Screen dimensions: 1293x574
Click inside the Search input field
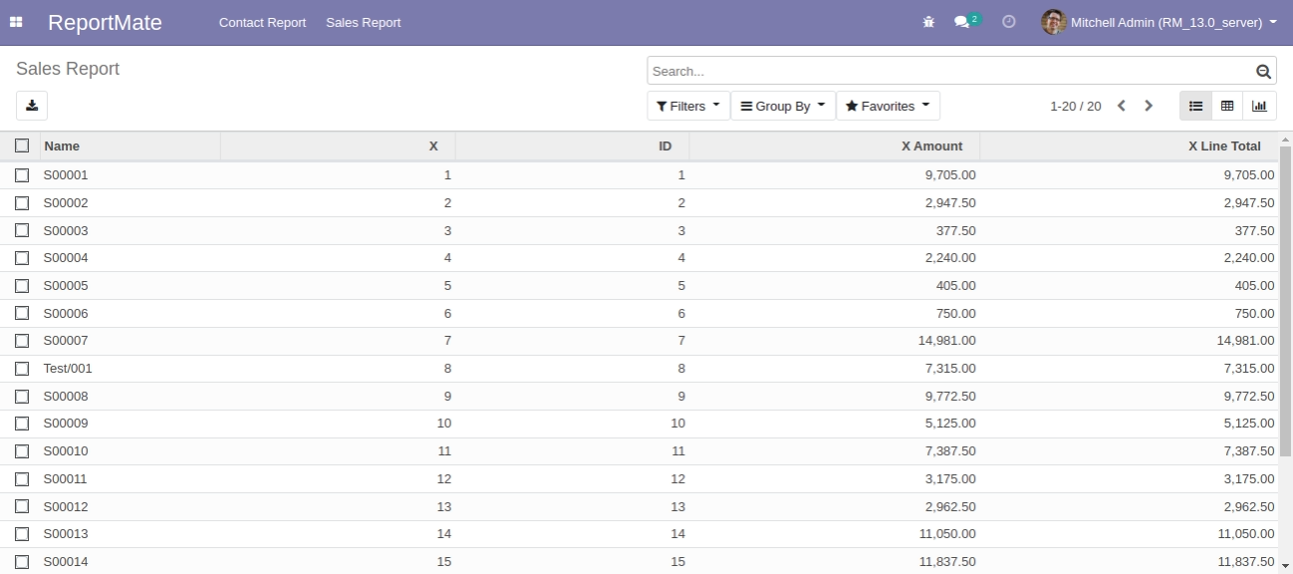tap(946, 72)
